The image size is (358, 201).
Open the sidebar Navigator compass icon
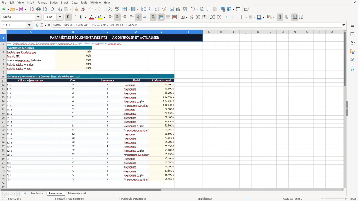[352, 60]
